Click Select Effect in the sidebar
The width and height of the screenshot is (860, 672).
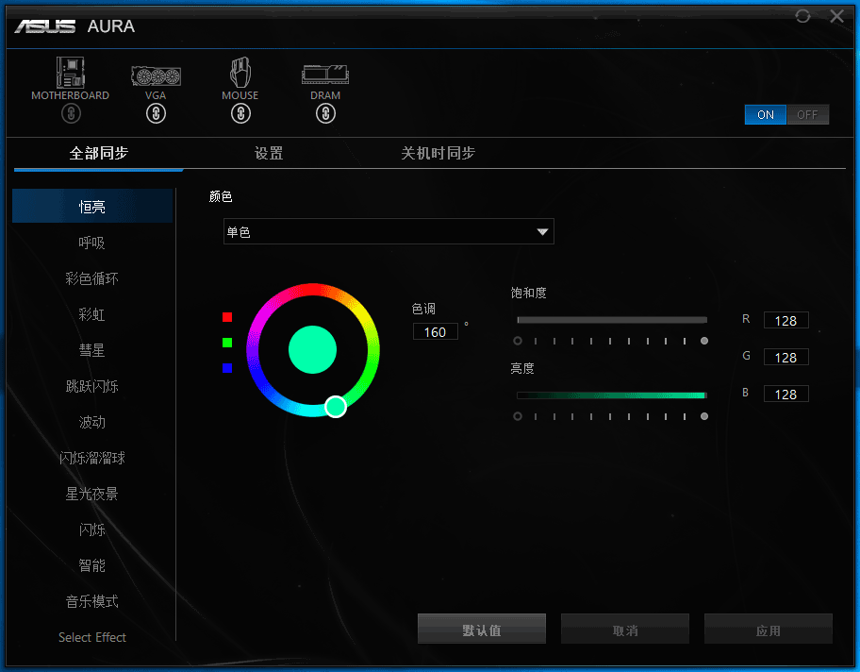[x=92, y=637]
